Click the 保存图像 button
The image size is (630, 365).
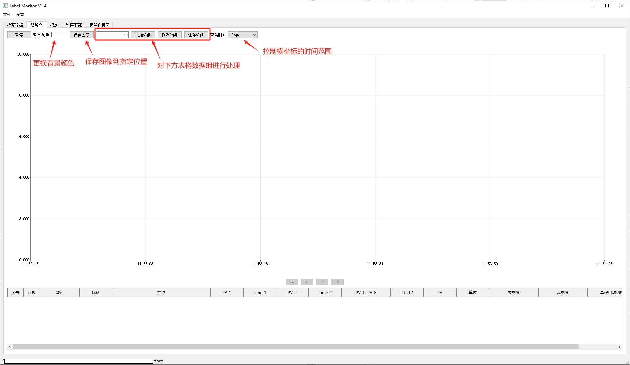[x=81, y=35]
